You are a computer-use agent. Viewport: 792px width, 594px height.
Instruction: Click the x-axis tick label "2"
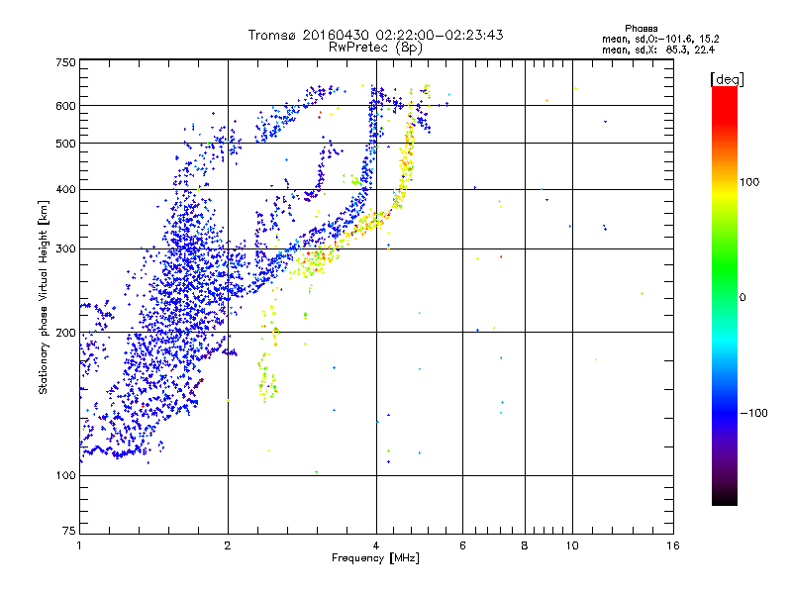(228, 545)
